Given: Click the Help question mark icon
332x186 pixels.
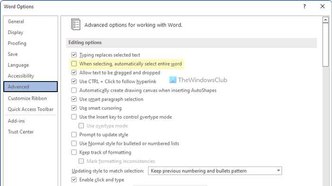Looking at the screenshot, I should (x=304, y=6).
